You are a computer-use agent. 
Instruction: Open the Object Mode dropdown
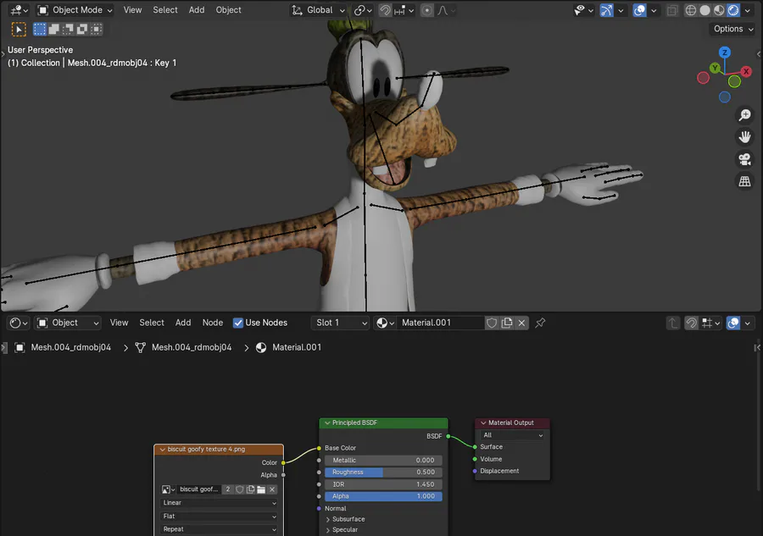tap(75, 9)
